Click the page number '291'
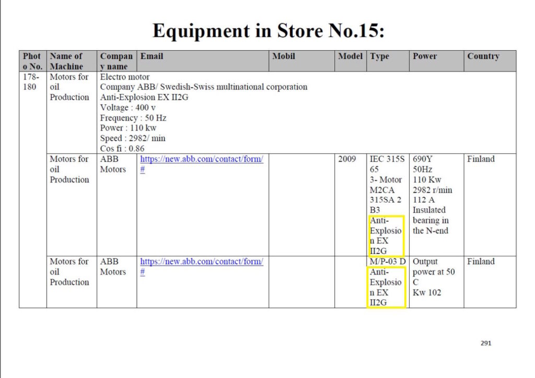 click(x=486, y=343)
